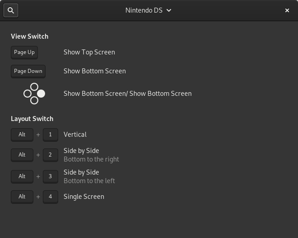The height and width of the screenshot is (238, 298).
Task: Click the chevron next to Nintendo DS
Action: click(169, 10)
